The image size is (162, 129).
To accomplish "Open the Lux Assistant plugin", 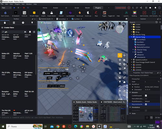I will click(70, 14).
